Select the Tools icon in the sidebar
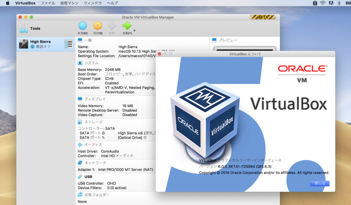The image size is (351, 205). 23,28
